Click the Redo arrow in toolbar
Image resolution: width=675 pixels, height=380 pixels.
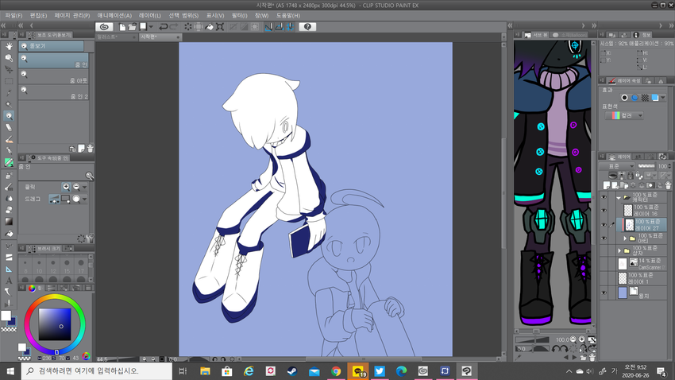coord(174,27)
